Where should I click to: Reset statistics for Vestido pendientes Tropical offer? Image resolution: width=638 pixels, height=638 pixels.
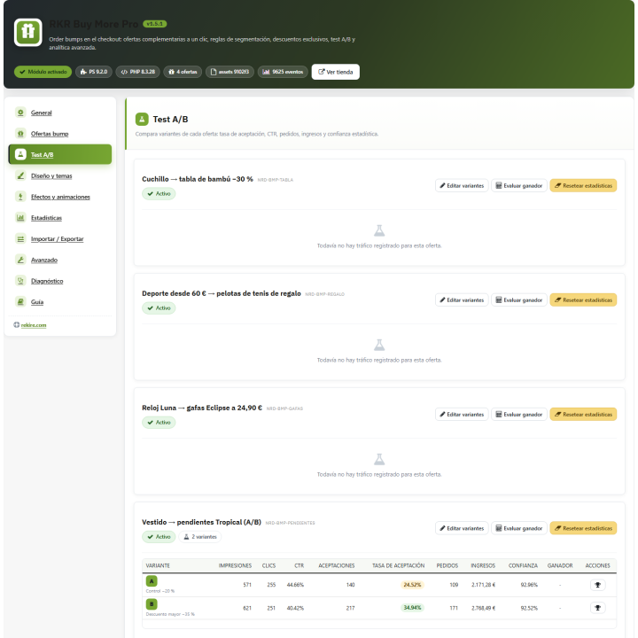[583, 528]
